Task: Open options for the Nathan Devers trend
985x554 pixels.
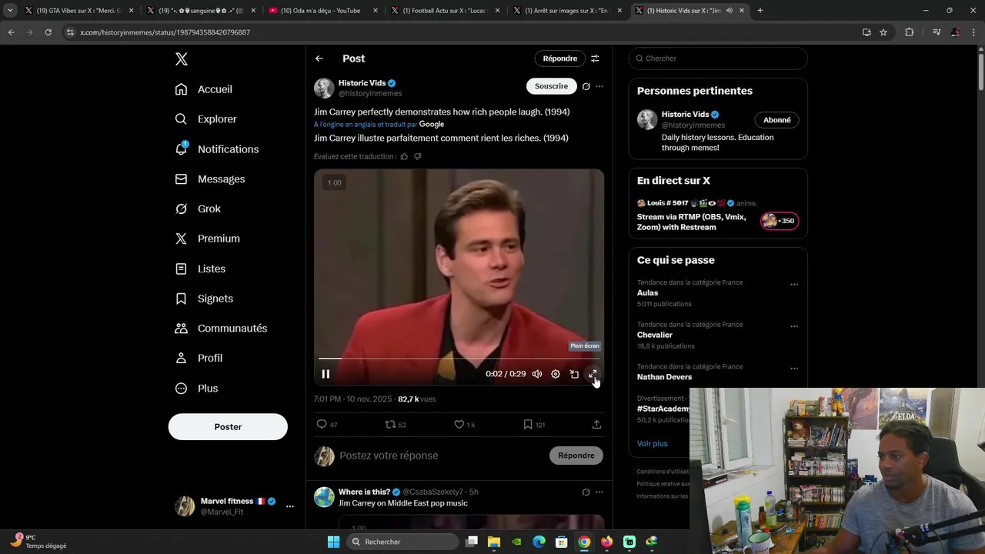Action: [x=794, y=369]
